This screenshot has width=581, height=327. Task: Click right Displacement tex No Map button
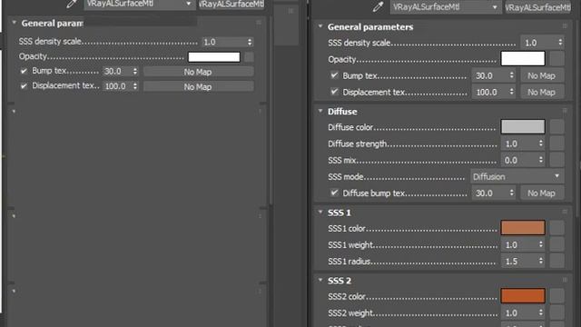[542, 92]
